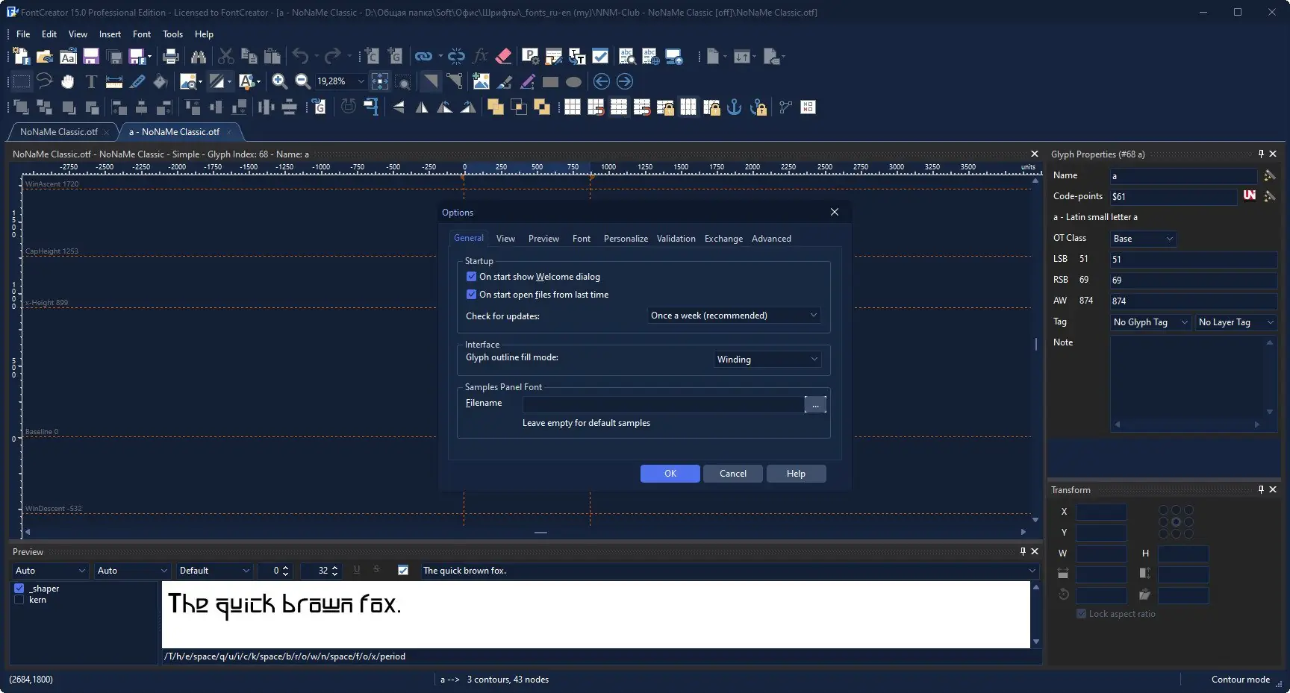Select the rectangle selection tool
This screenshot has width=1290, height=693.
[22, 81]
